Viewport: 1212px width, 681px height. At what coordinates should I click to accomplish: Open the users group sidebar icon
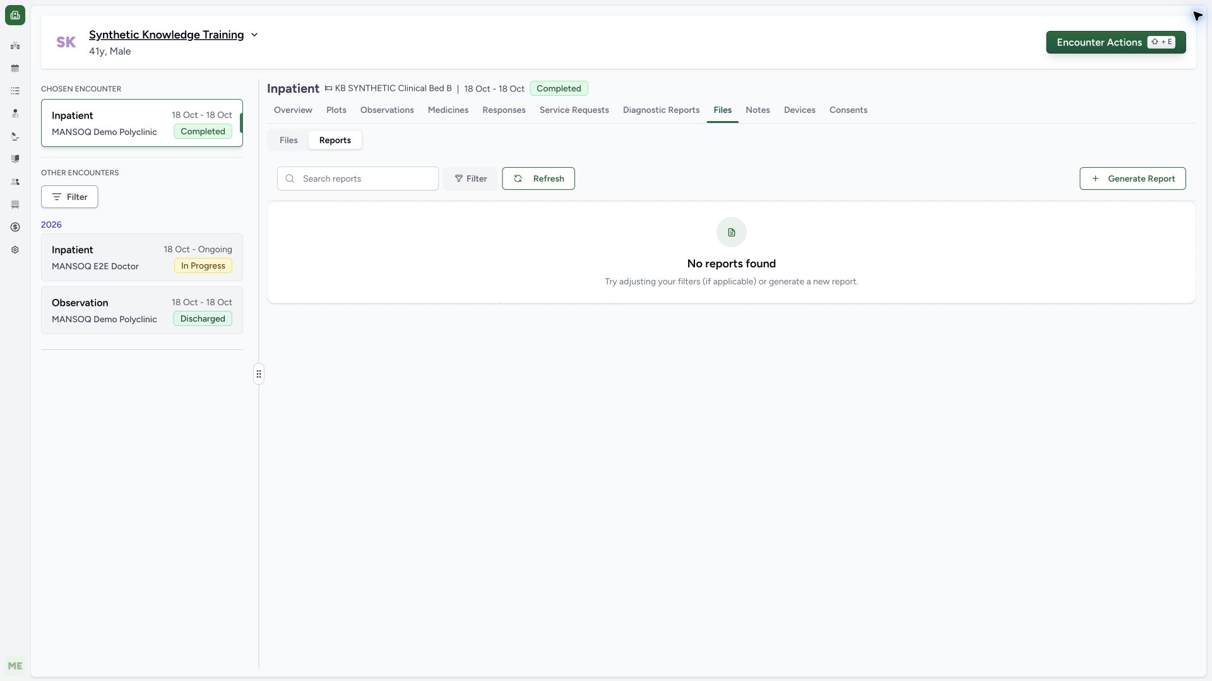pyautogui.click(x=15, y=182)
